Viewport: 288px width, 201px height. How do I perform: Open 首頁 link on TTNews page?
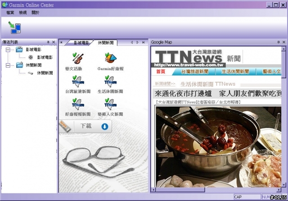(161, 71)
